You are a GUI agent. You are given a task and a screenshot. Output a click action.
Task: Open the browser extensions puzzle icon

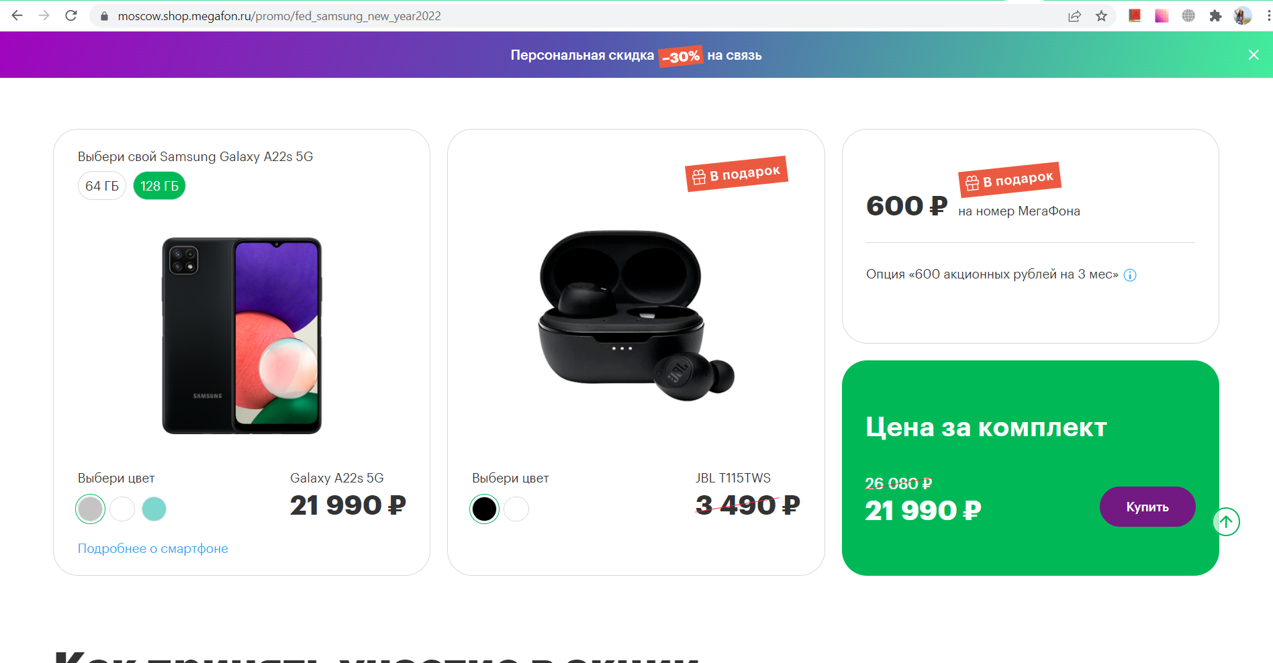1215,16
